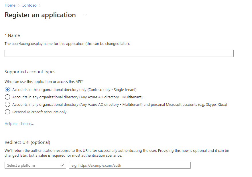Click the Register an application heading
252x177 pixels.
tap(40, 15)
